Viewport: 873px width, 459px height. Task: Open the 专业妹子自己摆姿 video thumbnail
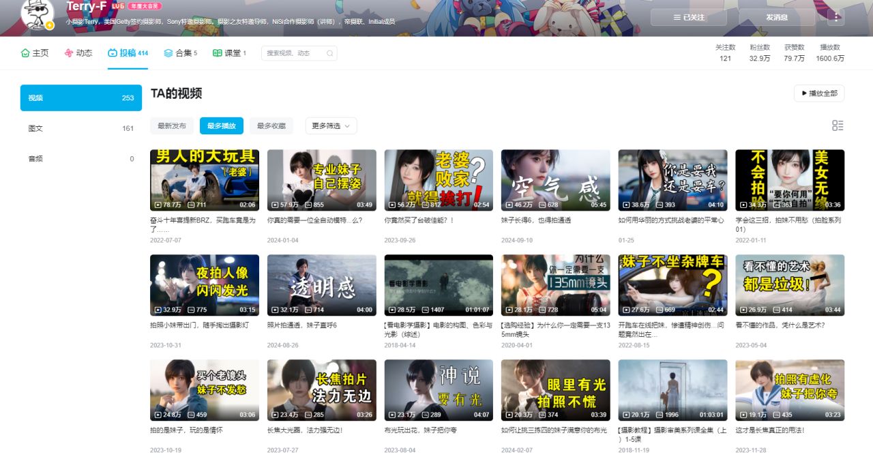tap(322, 180)
